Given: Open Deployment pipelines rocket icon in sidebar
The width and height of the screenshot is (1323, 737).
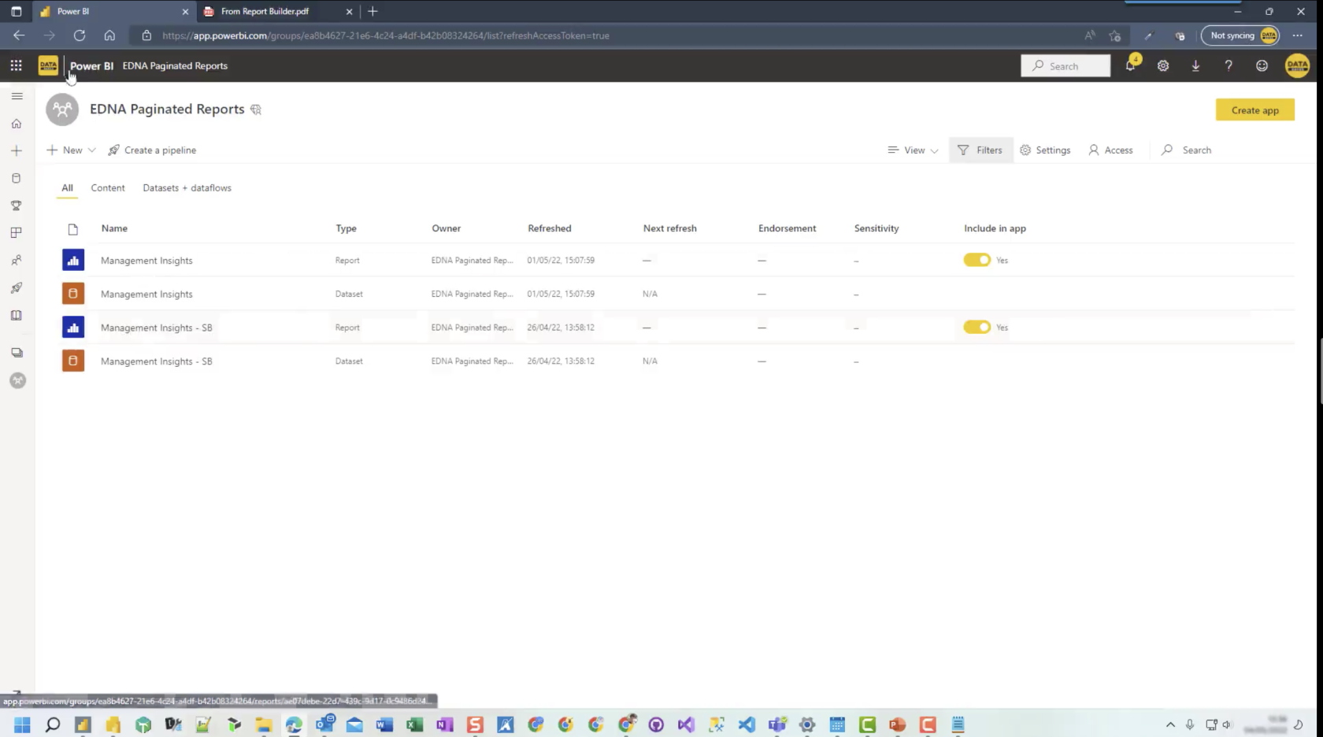Looking at the screenshot, I should pyautogui.click(x=17, y=288).
